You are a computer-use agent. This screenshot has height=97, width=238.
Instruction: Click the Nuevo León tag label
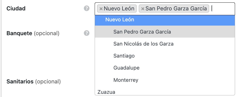click(x=119, y=9)
